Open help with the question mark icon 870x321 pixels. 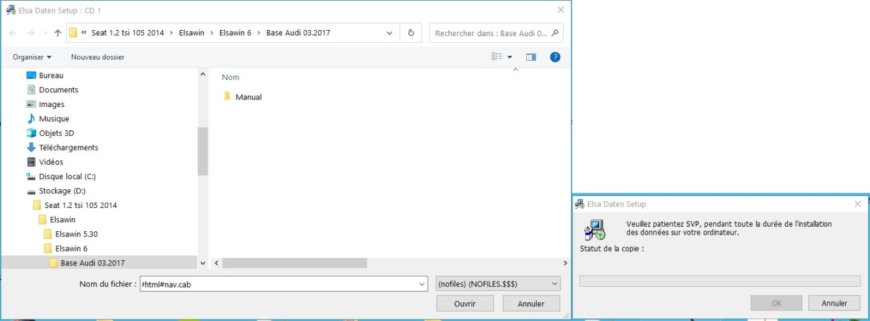pyautogui.click(x=555, y=57)
